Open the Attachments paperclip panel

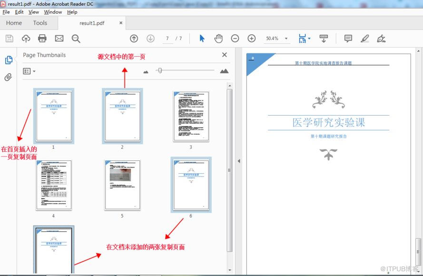coord(8,77)
